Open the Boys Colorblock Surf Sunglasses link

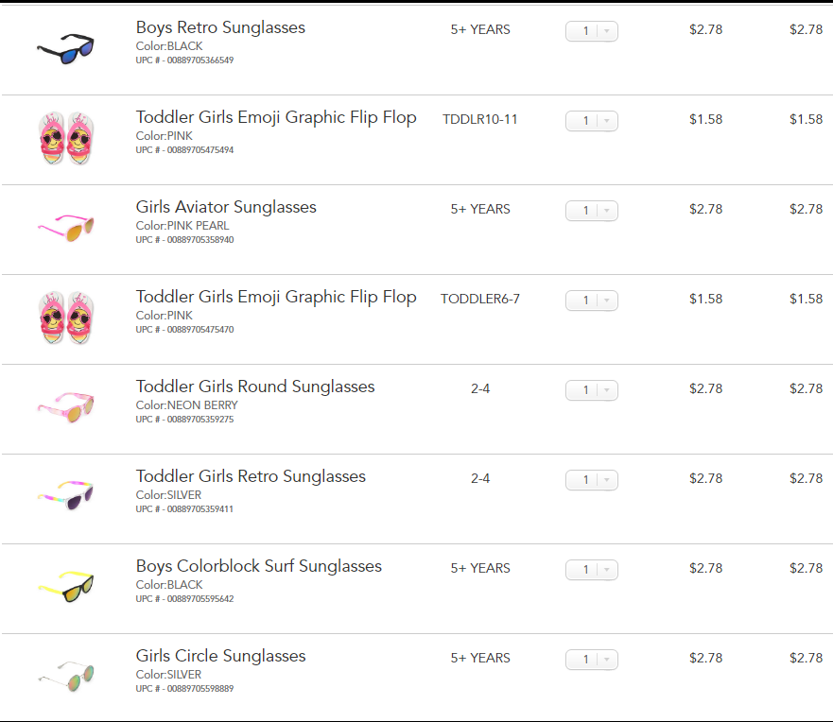point(258,566)
